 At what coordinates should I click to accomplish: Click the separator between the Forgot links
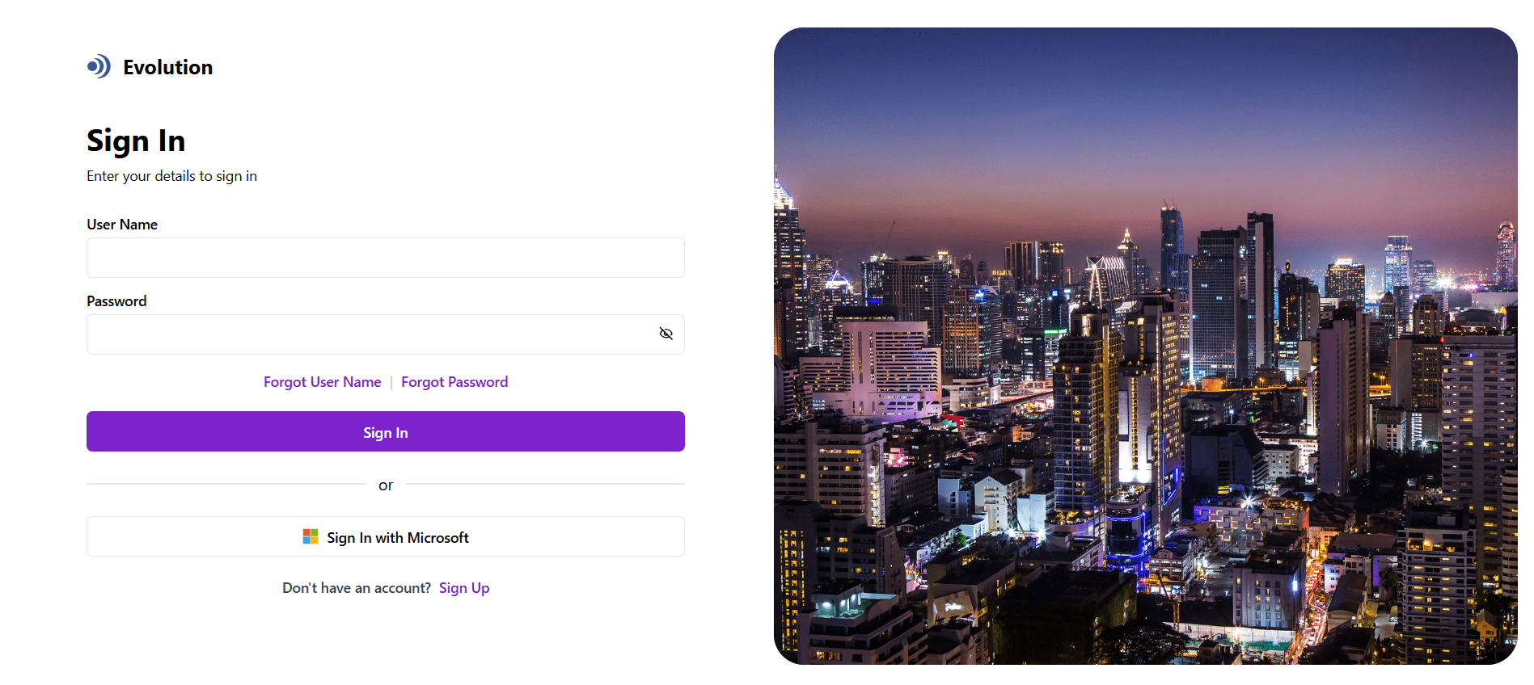pyautogui.click(x=391, y=382)
